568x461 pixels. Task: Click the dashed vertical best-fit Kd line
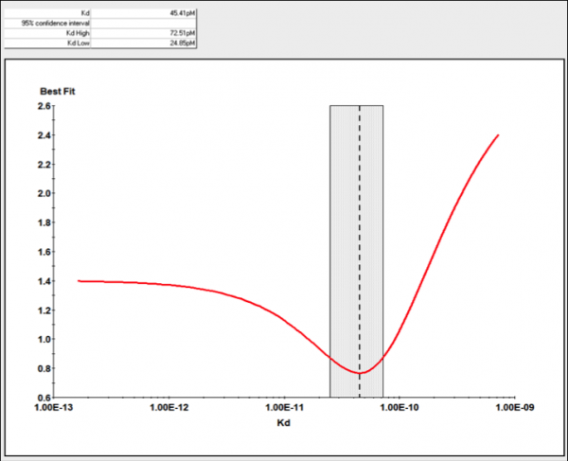tap(360, 237)
